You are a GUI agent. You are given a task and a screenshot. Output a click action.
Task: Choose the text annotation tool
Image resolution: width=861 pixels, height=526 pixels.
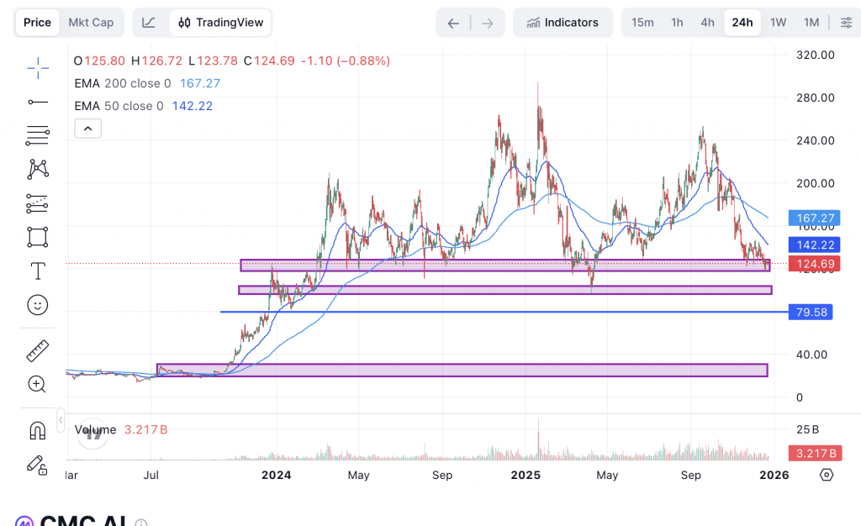coord(37,271)
